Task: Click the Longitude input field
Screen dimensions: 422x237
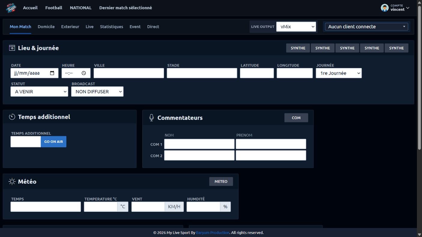Action: 295,73
